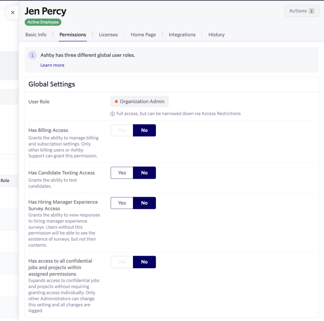Choose No for Hiring Manager Survey Access
The height and width of the screenshot is (321, 324).
[x=144, y=203]
